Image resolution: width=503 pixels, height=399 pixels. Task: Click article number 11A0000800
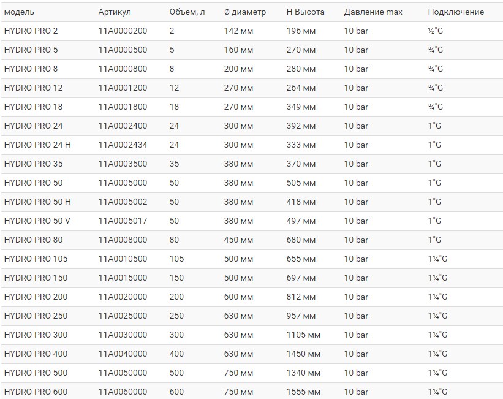(x=123, y=69)
